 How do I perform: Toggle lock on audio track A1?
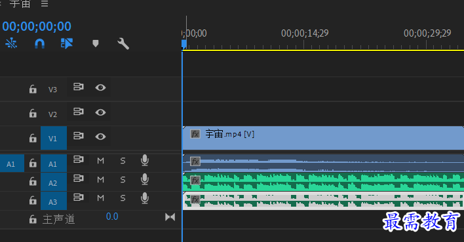click(x=33, y=163)
